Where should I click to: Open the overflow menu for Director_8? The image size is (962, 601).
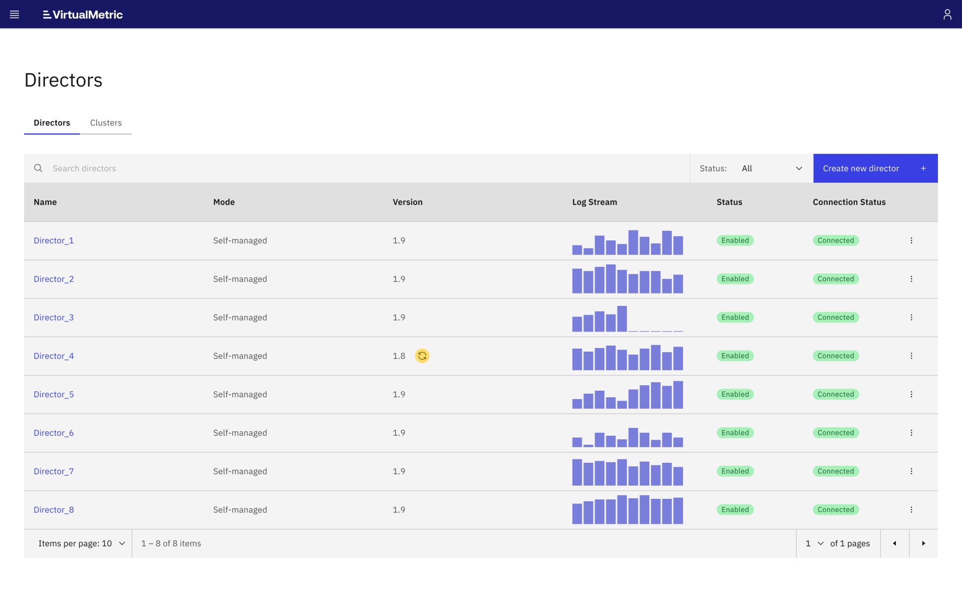pos(911,509)
